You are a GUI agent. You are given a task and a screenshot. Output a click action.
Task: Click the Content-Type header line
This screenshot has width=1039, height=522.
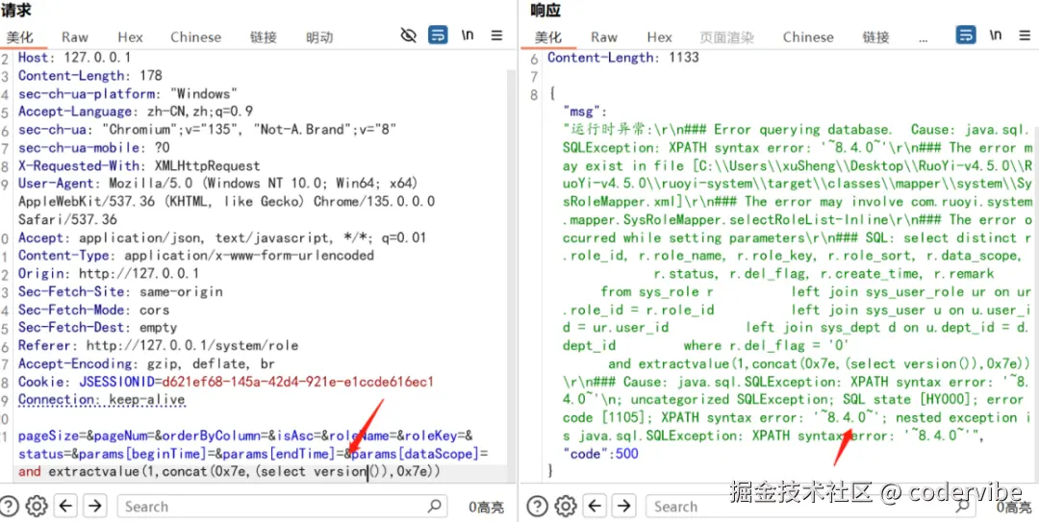coord(196,256)
